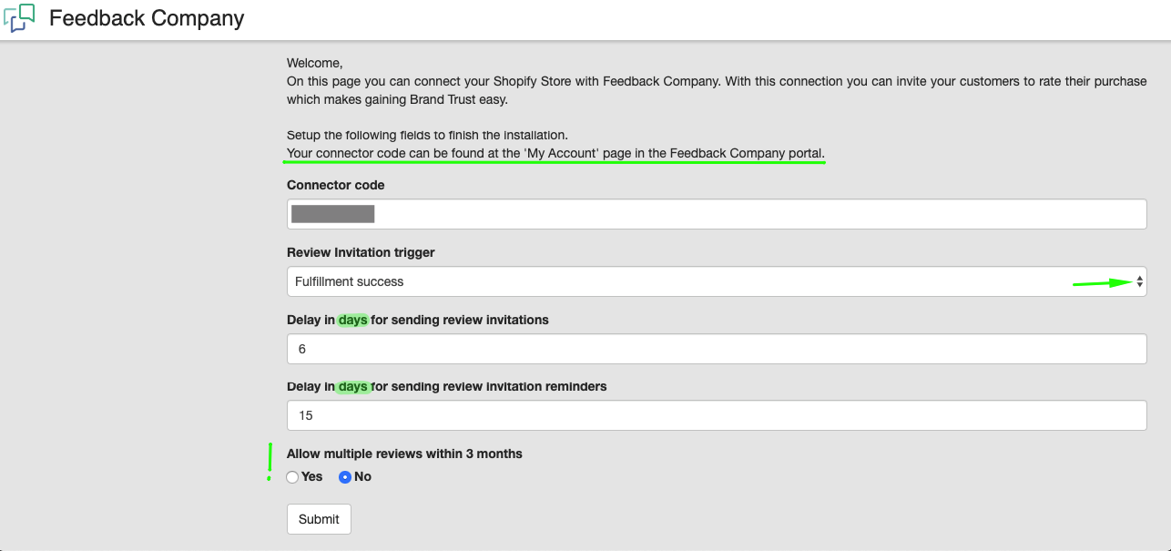The width and height of the screenshot is (1171, 551).
Task: Select the "Yes" radio button
Action: click(x=292, y=477)
